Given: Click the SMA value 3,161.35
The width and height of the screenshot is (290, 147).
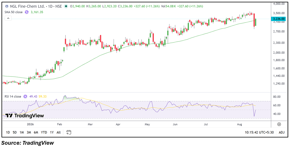Looking at the screenshot, I should pos(37,12).
